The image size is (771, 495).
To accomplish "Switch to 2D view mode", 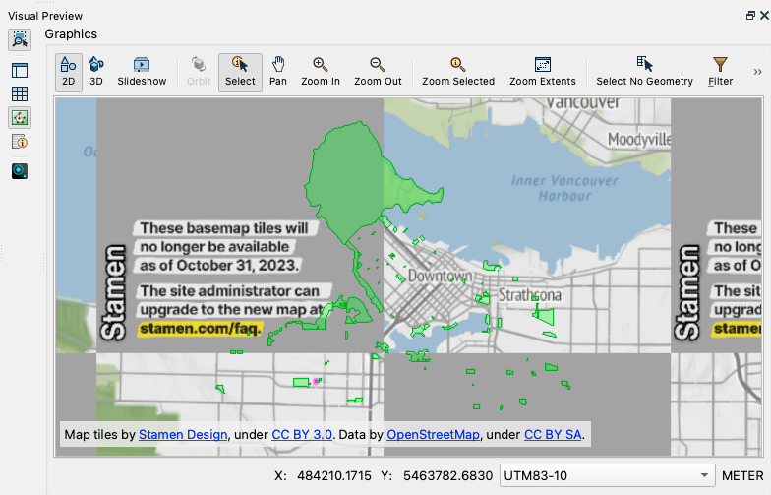I will [69, 72].
